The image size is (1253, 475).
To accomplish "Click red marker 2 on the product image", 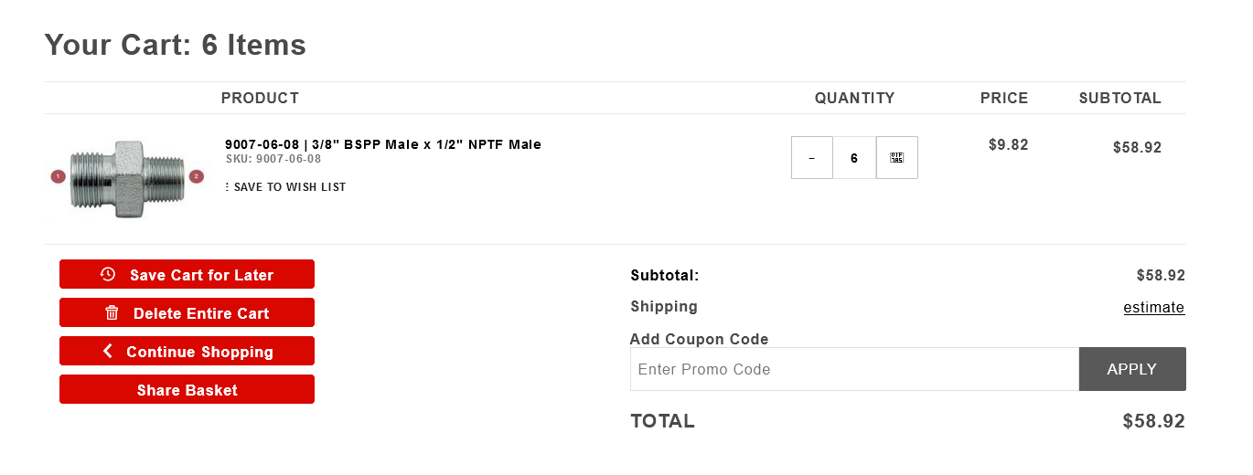I will [x=196, y=176].
